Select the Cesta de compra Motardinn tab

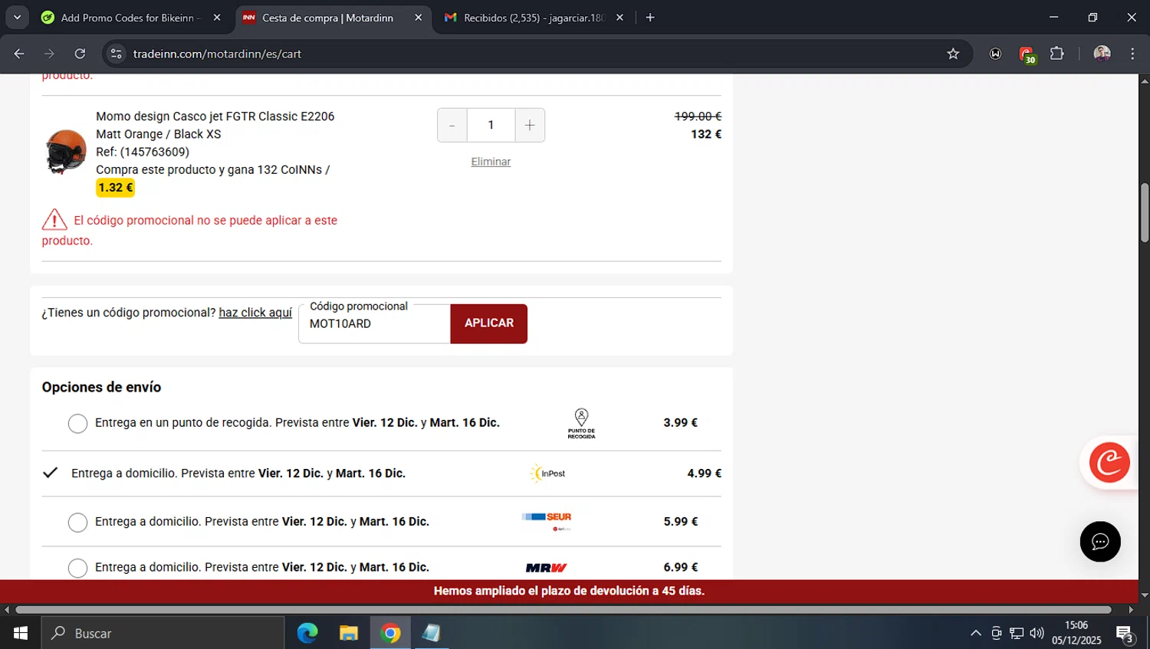click(327, 18)
